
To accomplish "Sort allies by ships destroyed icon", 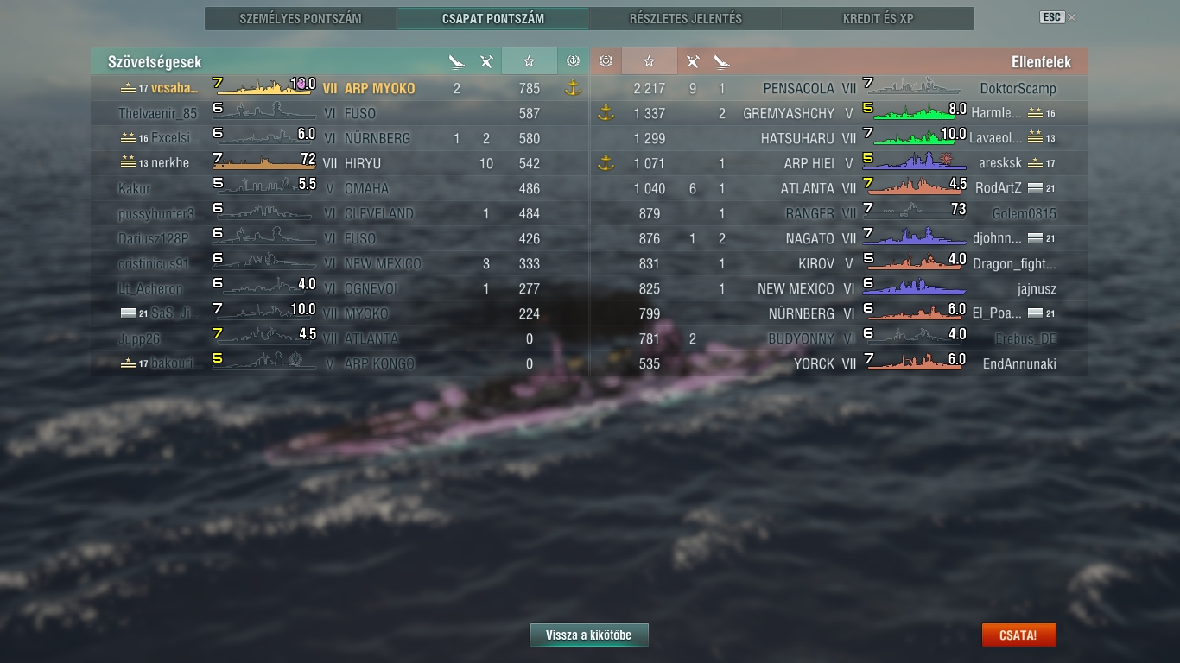I will [457, 61].
